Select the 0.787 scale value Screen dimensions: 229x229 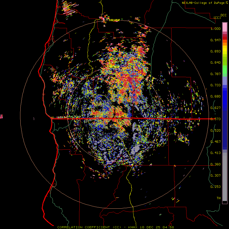click(x=216, y=74)
